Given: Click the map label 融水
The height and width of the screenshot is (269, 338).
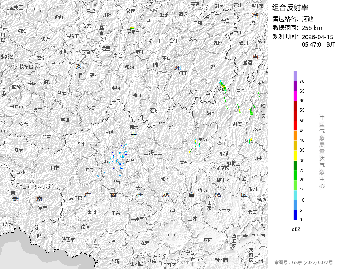Looking at the screenshot, I should click(x=211, y=113).
